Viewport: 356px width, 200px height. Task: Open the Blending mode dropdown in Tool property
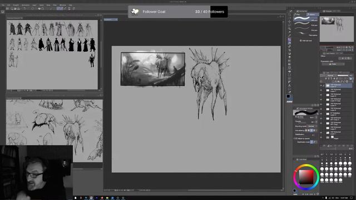(312, 126)
